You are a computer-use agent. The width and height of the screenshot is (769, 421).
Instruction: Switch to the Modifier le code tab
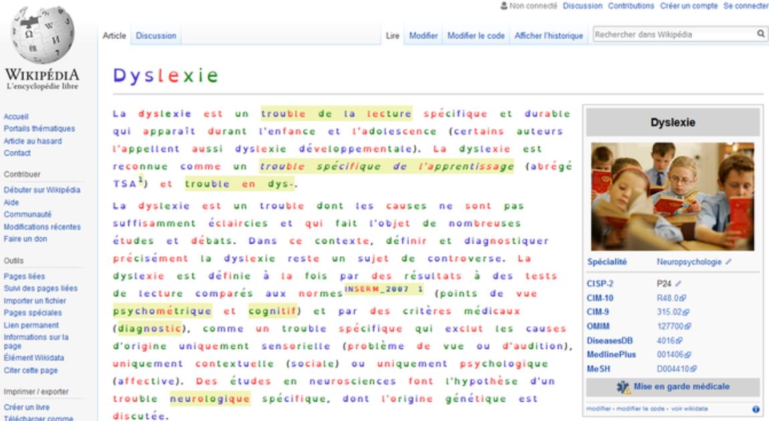pyautogui.click(x=476, y=36)
